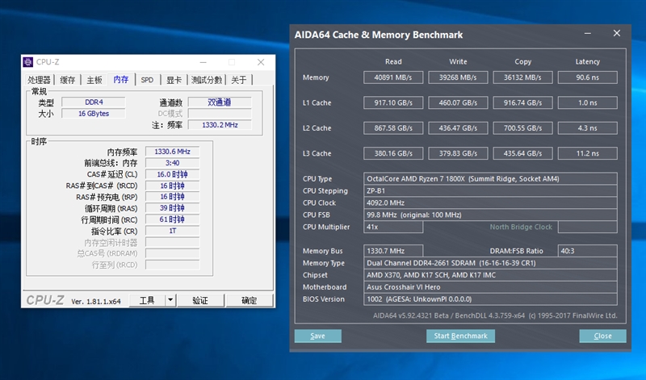This screenshot has width=646, height=380.
Task: Click the 内存频率 value 1330.6 MHz
Action: pos(172,152)
